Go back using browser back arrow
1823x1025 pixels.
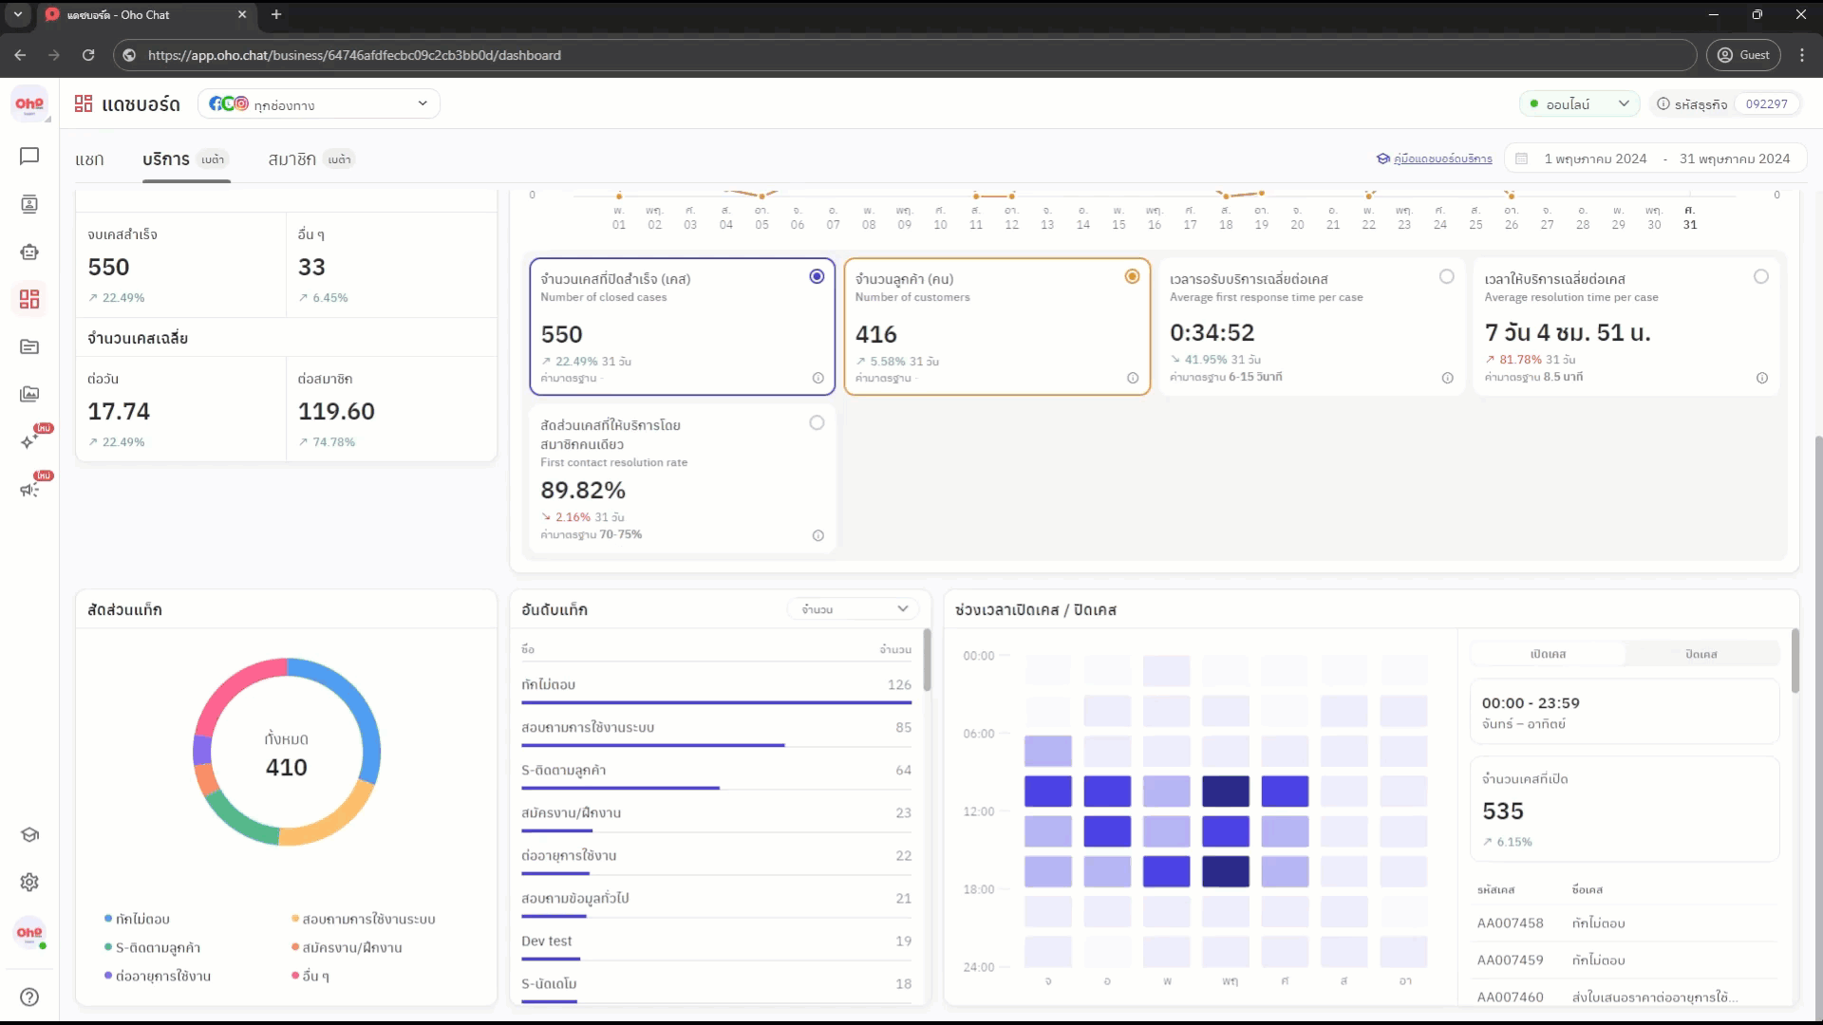click(x=20, y=55)
